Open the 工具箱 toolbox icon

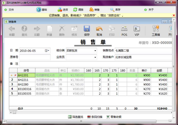pos(156,29)
